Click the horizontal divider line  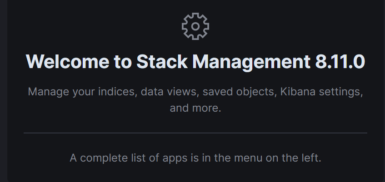tap(195, 133)
